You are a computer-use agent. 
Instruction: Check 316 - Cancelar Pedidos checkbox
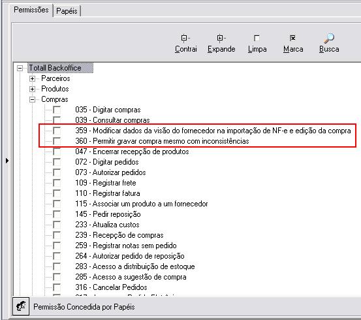pyautogui.click(x=57, y=287)
